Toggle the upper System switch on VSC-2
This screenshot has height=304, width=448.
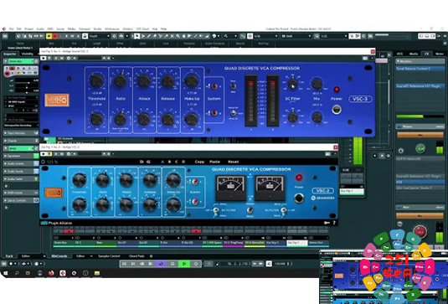(x=195, y=182)
